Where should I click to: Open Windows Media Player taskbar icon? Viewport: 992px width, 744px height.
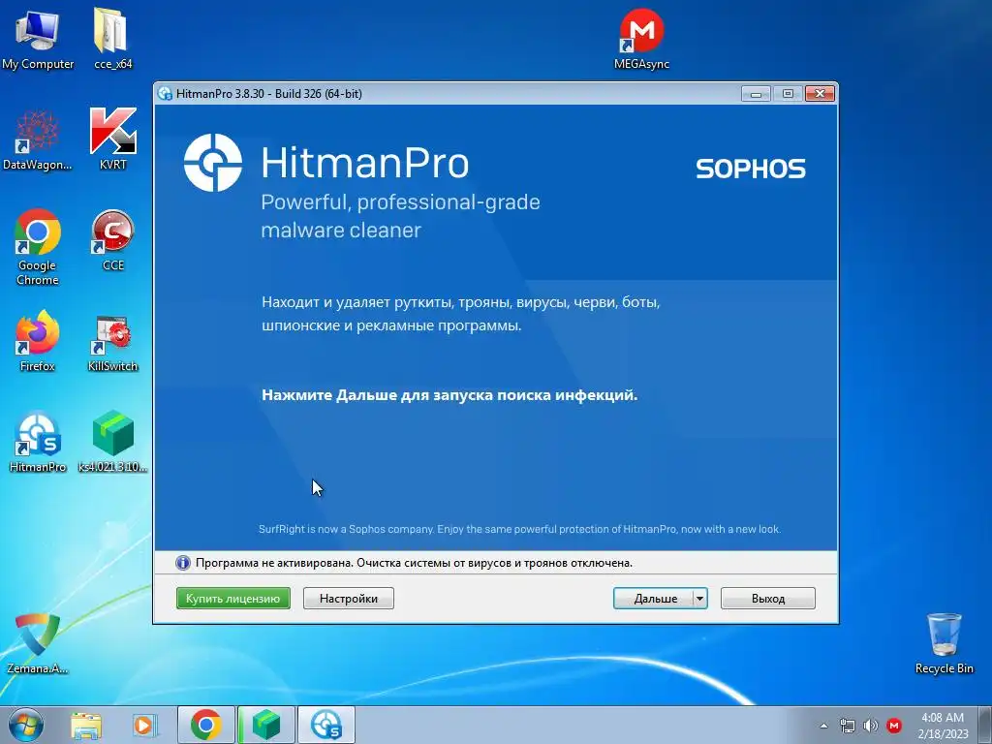145,726
